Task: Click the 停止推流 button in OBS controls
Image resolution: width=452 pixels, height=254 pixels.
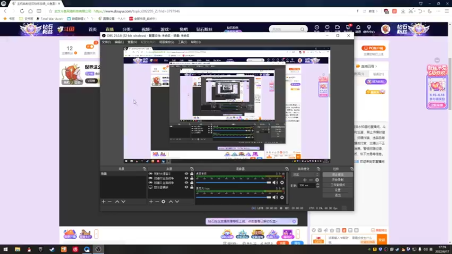Action: tap(337, 174)
